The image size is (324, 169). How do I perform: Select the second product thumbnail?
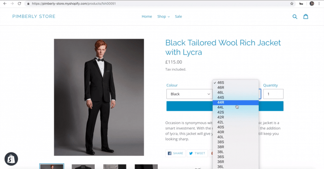tap(83, 167)
